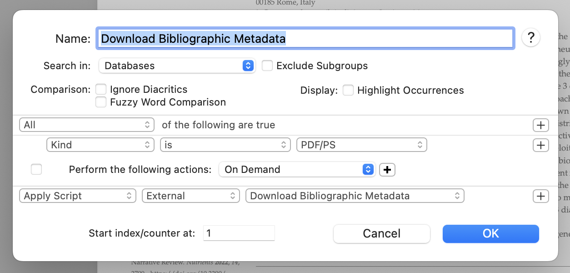Click the Start index/counter field
The width and height of the screenshot is (570, 273).
239,233
